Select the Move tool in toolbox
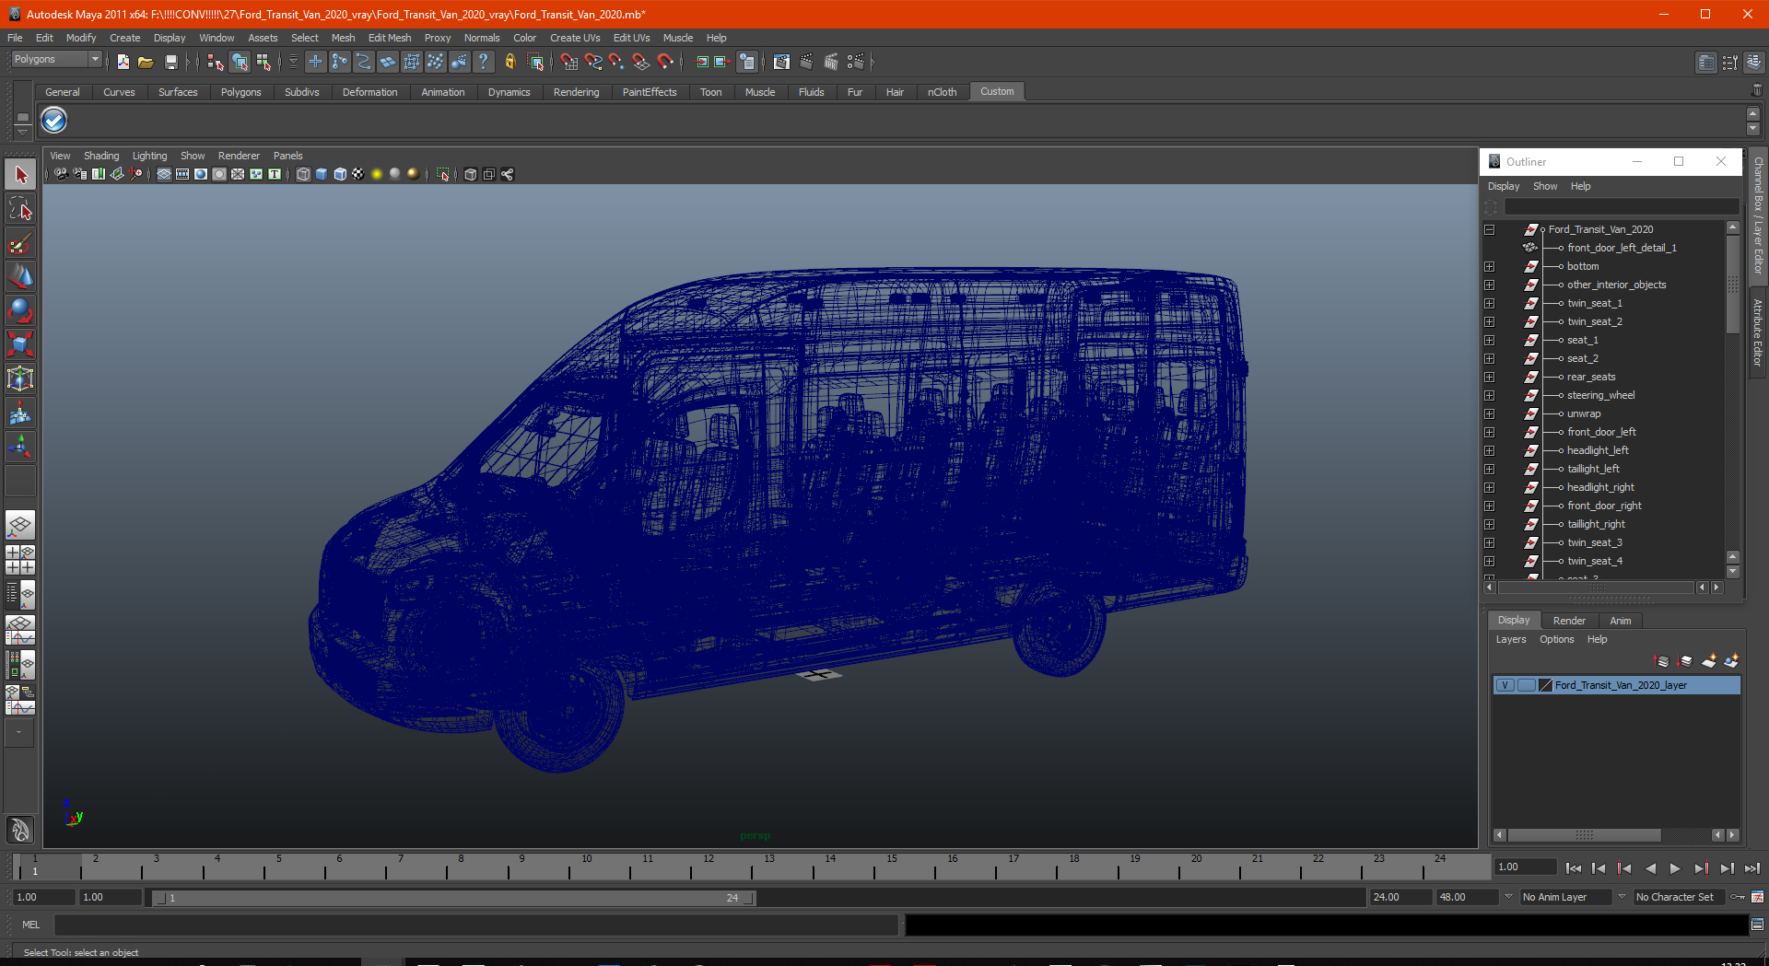The width and height of the screenshot is (1769, 966). click(20, 277)
